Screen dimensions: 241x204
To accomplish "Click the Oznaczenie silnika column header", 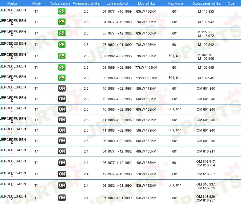I will (206, 3).
